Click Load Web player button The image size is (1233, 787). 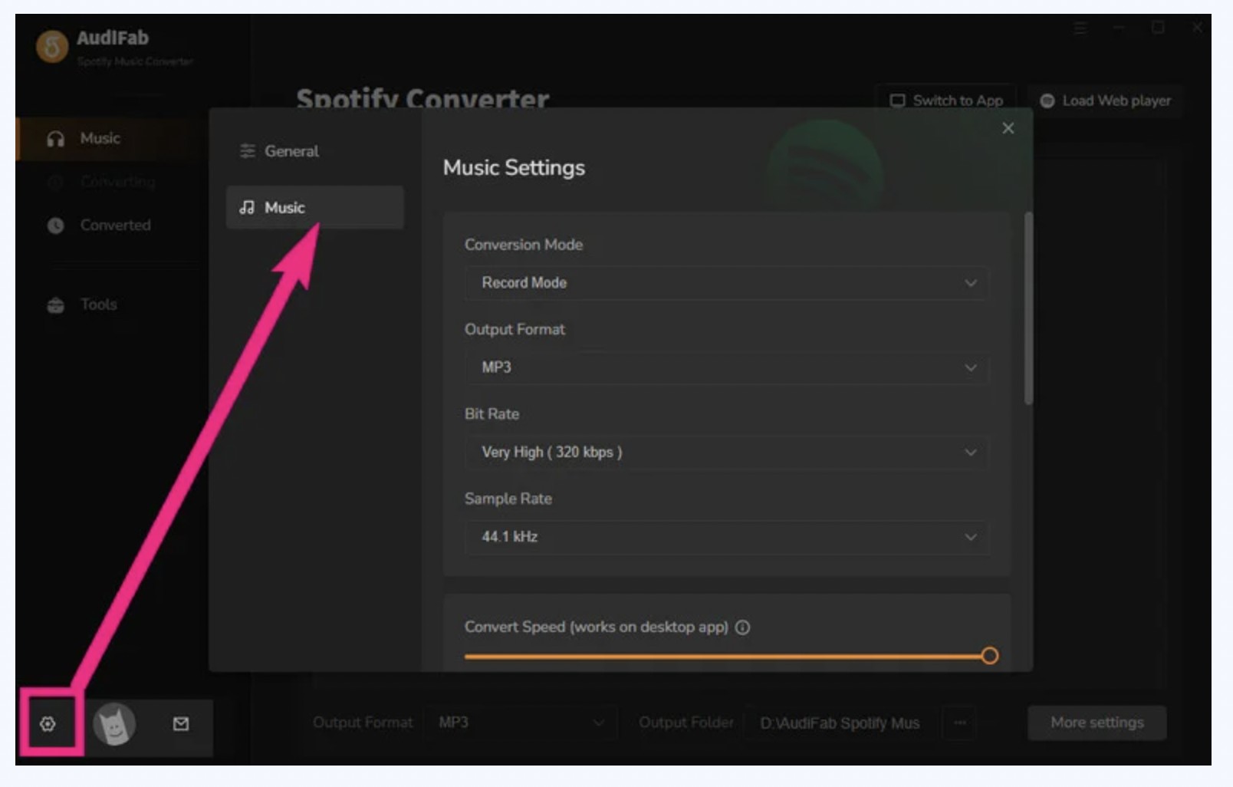1105,100
